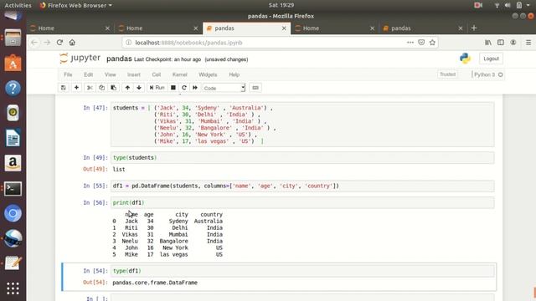Open Amazon from the dock

coord(13,163)
